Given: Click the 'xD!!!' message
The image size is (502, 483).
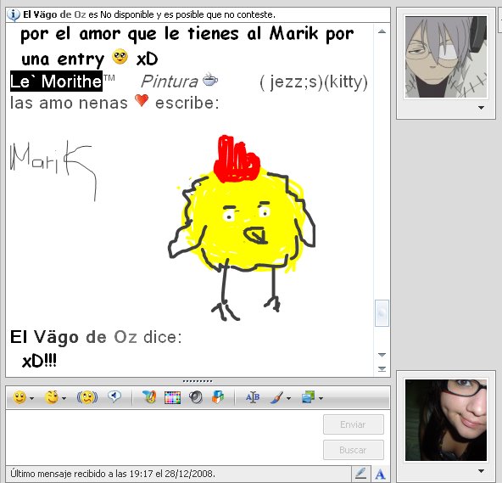Looking at the screenshot, I should [x=39, y=362].
